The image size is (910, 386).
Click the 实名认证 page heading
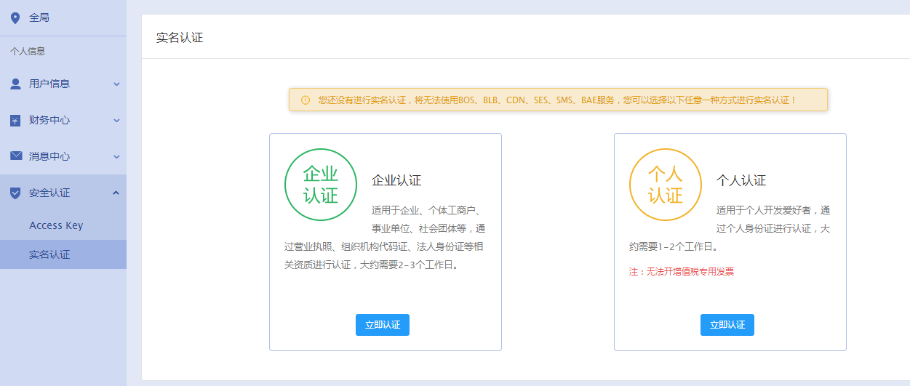[180, 38]
